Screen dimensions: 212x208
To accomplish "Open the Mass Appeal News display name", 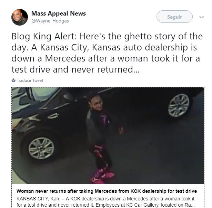I will 59,13.
